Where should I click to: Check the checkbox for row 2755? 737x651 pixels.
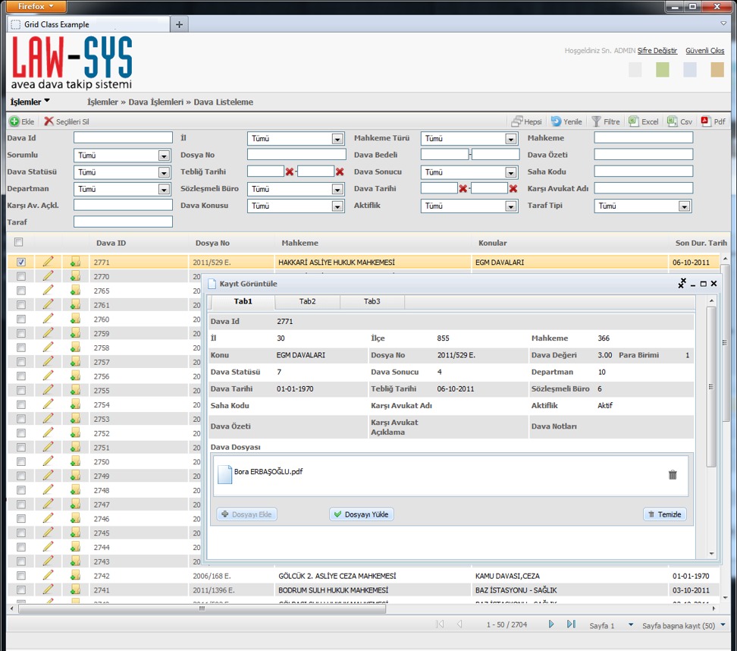pos(21,391)
